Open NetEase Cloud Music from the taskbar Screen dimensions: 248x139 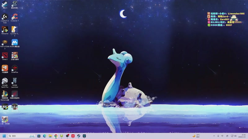[x=73, y=136]
